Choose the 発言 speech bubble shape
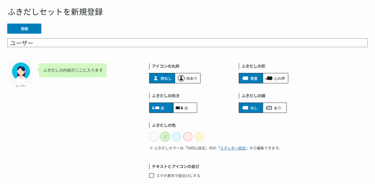Screen dimensions: 375x184 [x=251, y=78]
